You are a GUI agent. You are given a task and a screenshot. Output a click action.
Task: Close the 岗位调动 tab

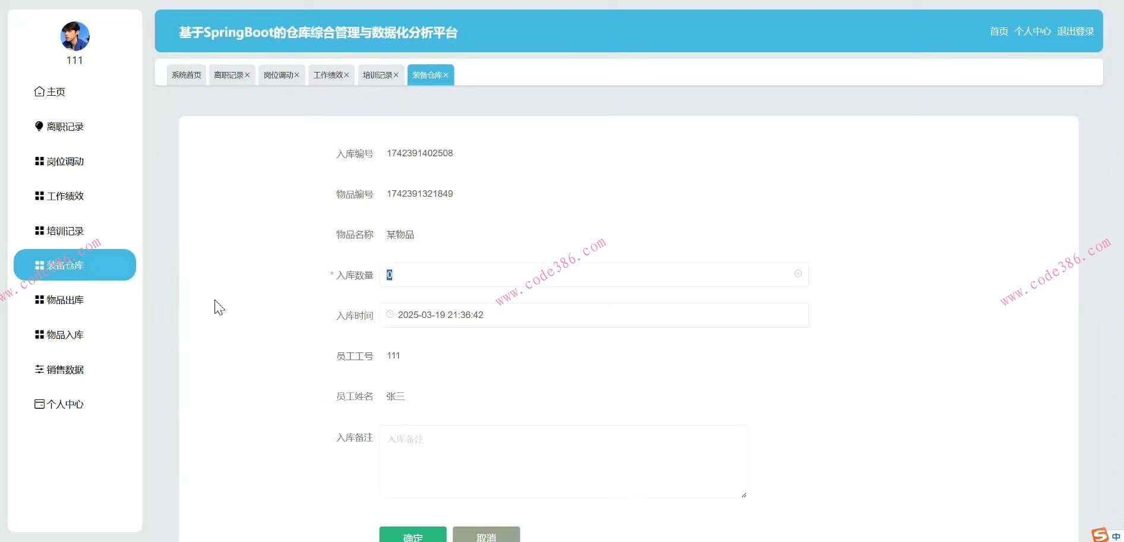pos(297,74)
